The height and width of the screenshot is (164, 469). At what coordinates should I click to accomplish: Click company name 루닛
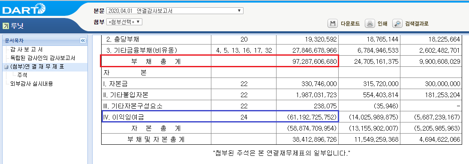point(17,26)
